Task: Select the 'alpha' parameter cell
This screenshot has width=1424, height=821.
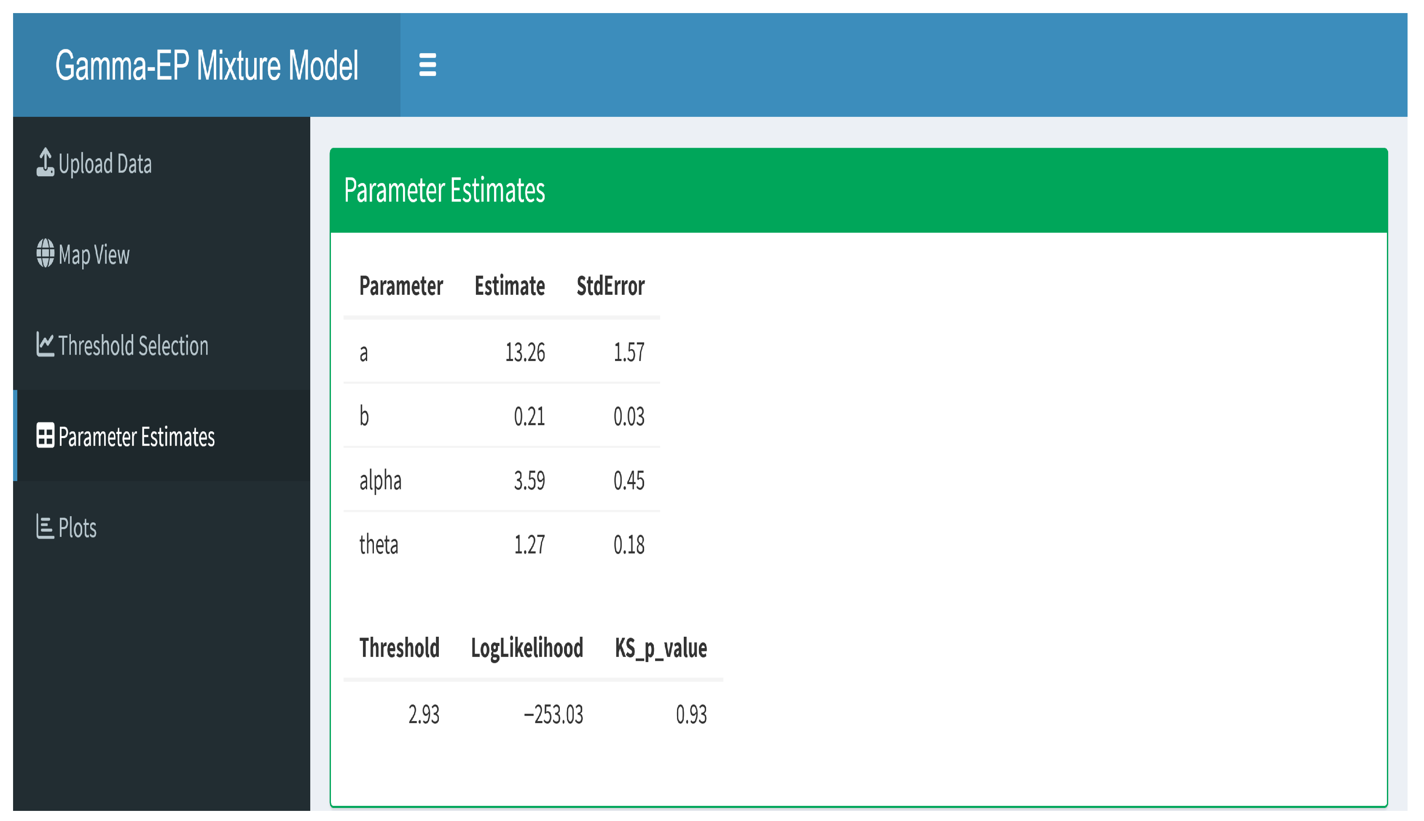Action: (381, 481)
